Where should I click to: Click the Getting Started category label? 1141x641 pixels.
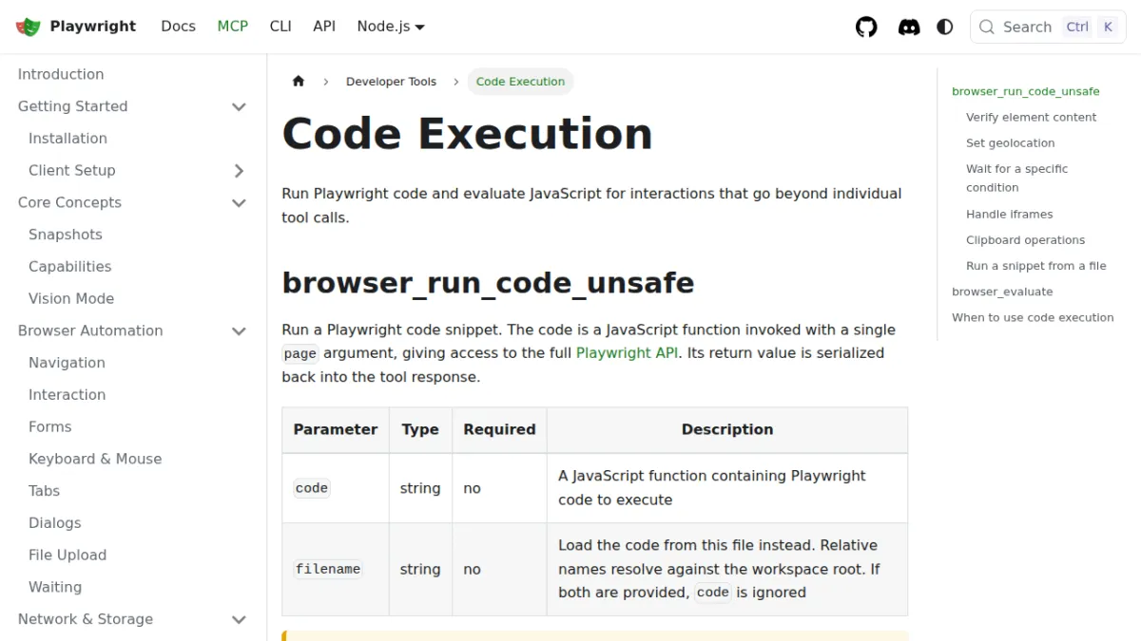72,106
